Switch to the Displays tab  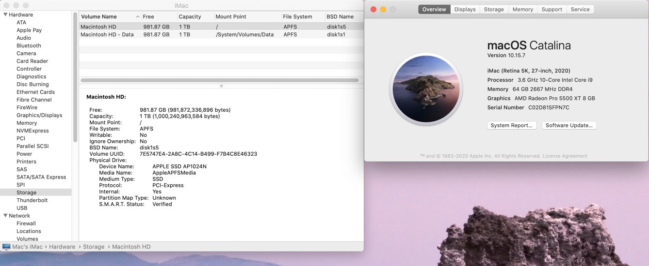465,9
